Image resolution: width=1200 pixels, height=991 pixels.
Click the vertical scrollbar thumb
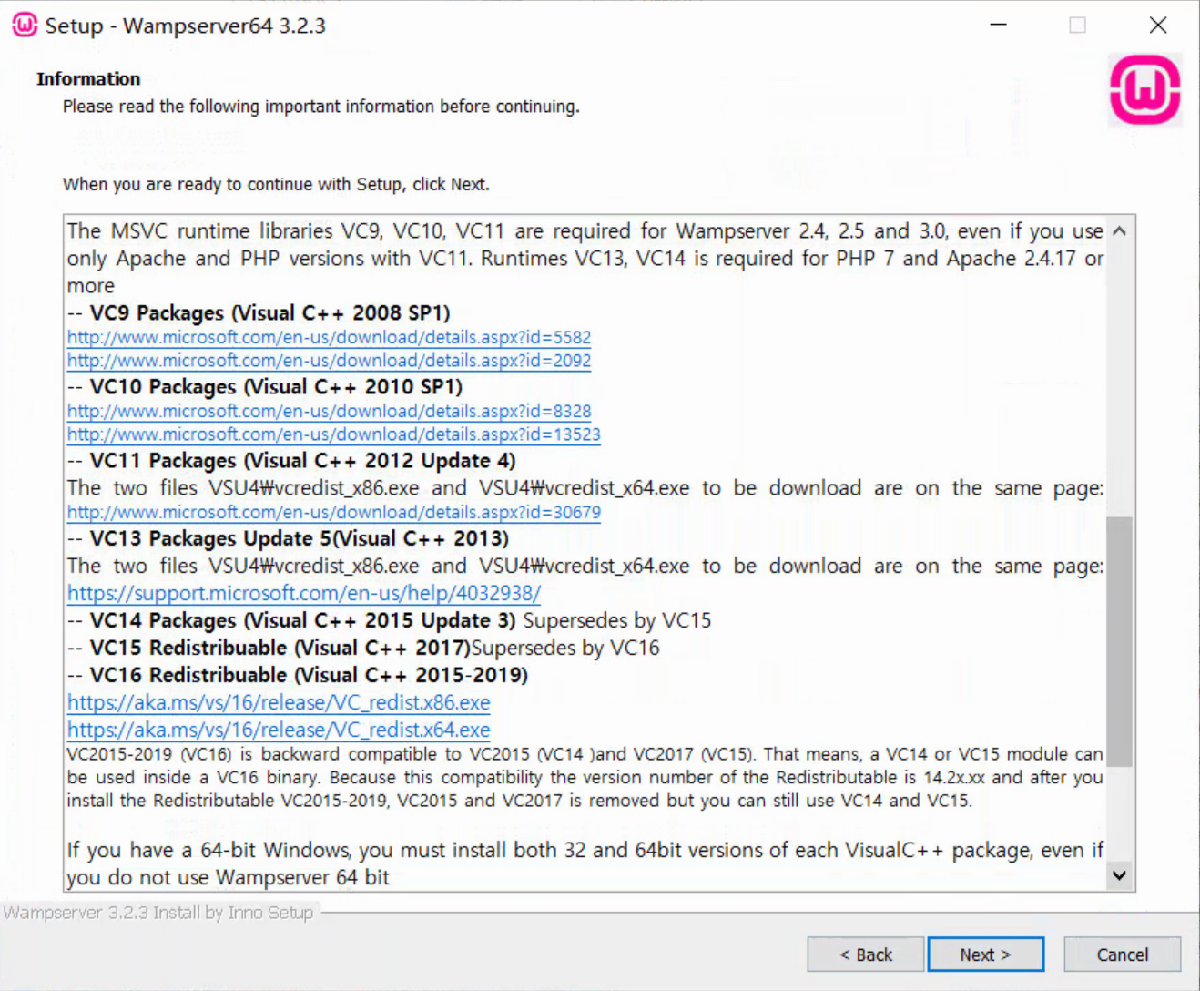click(x=1120, y=641)
